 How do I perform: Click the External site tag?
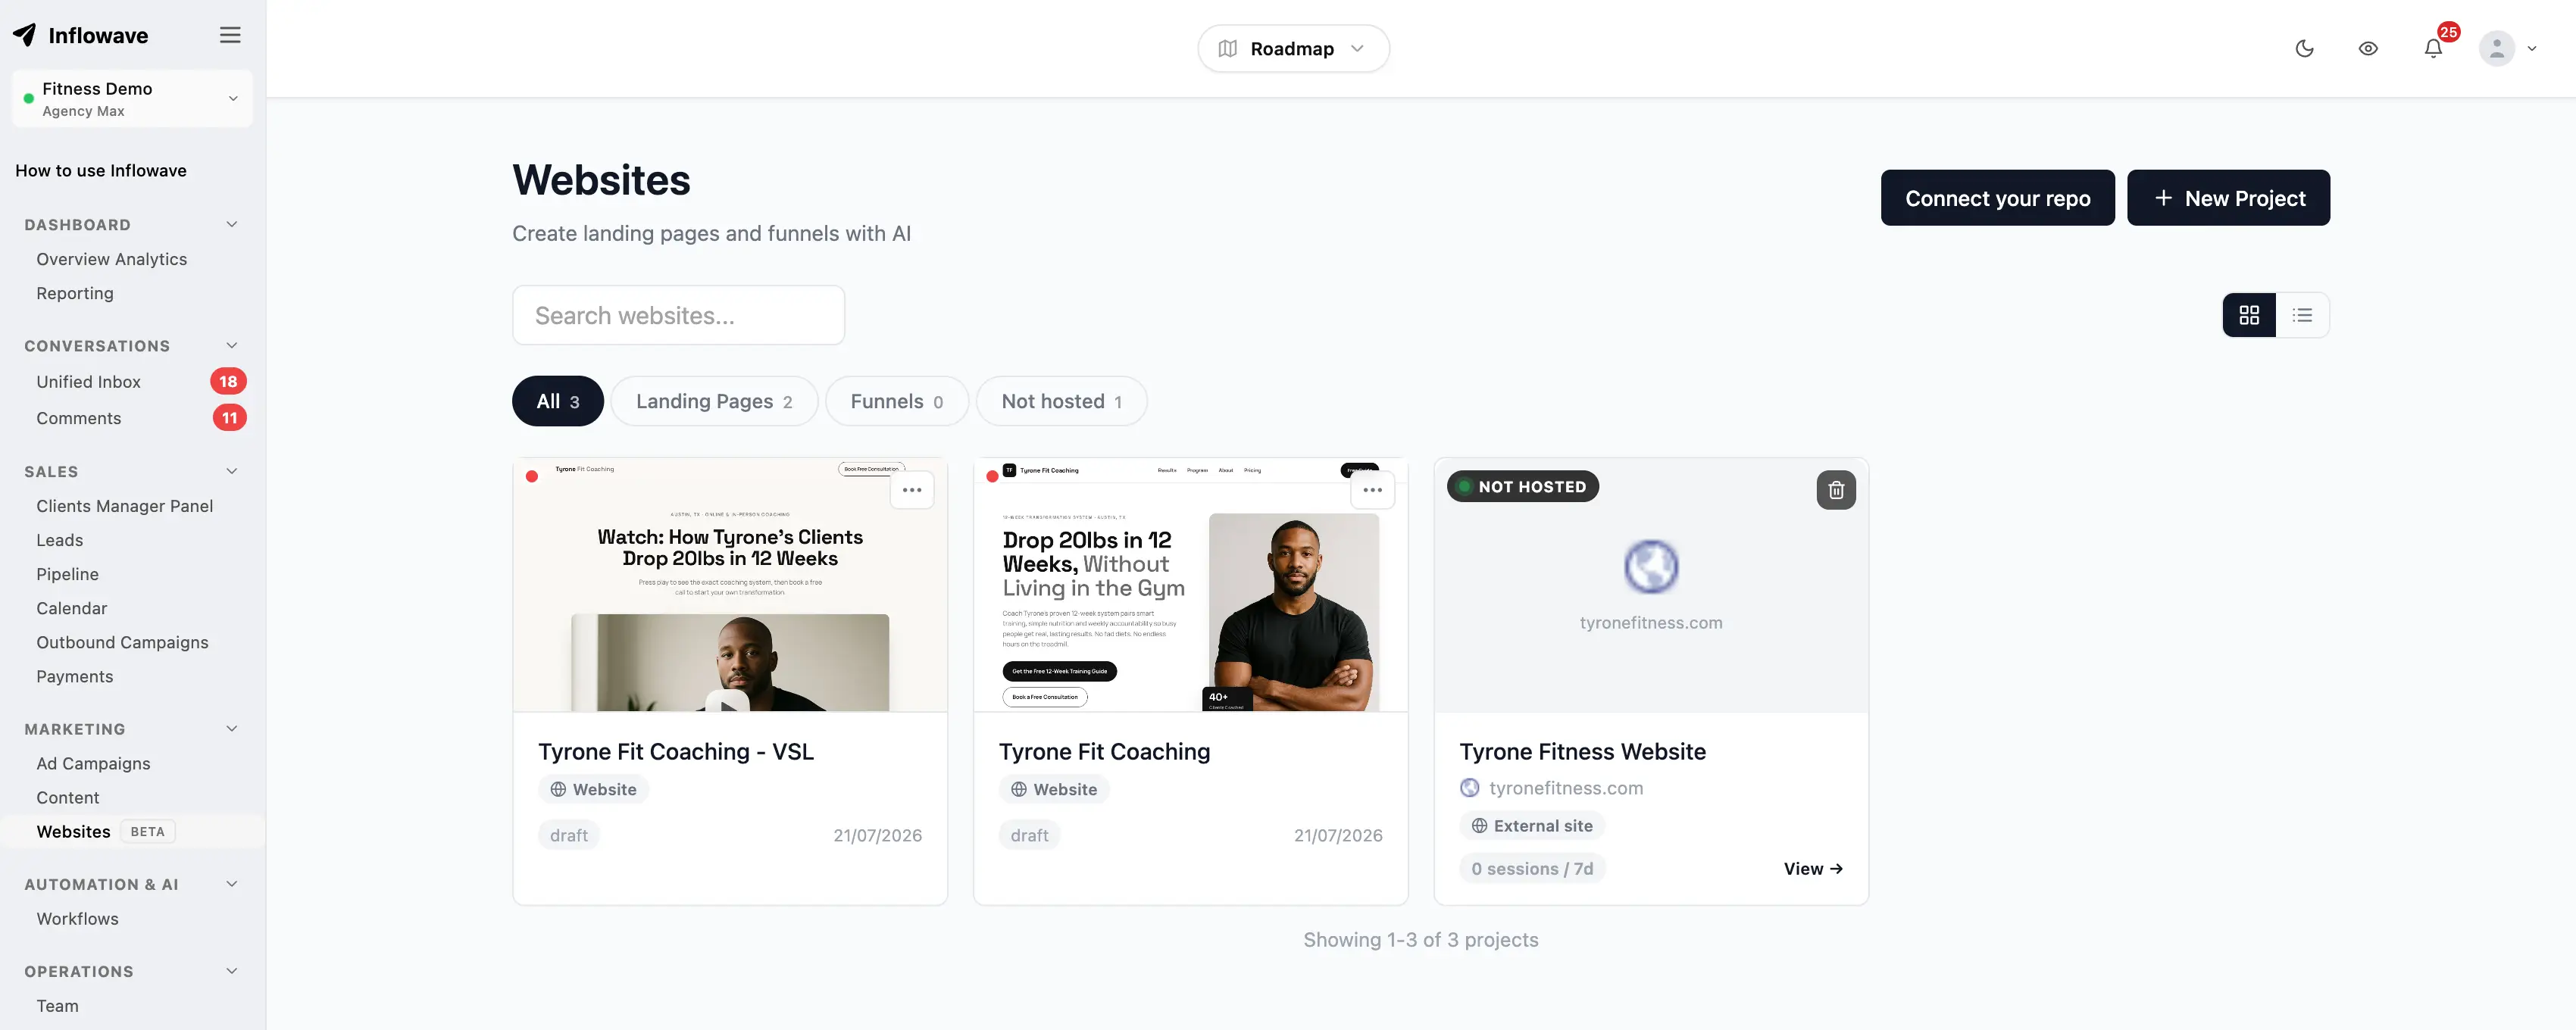tap(1532, 825)
